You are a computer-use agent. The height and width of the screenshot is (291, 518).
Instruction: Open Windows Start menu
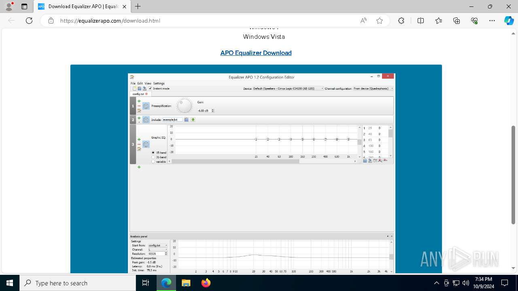(10, 283)
